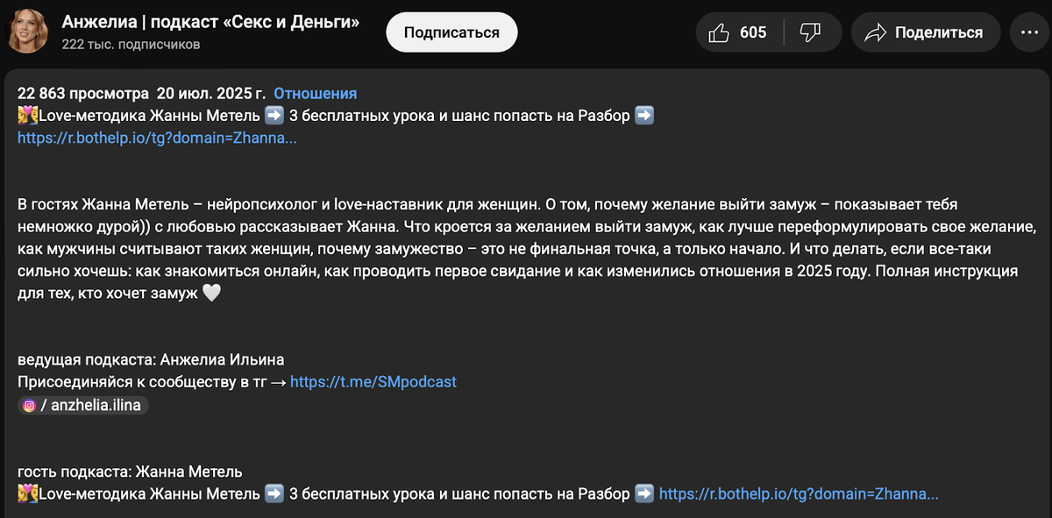The image size is (1052, 518).
Task: Click the 222 тыс. подписчиков subscriber count
Action: [119, 42]
